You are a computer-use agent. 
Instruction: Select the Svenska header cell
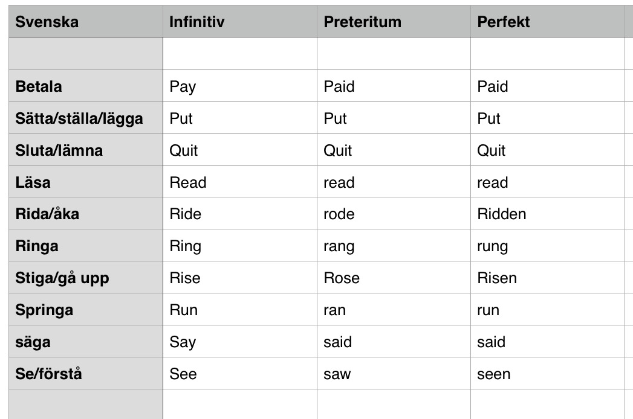tap(86, 21)
